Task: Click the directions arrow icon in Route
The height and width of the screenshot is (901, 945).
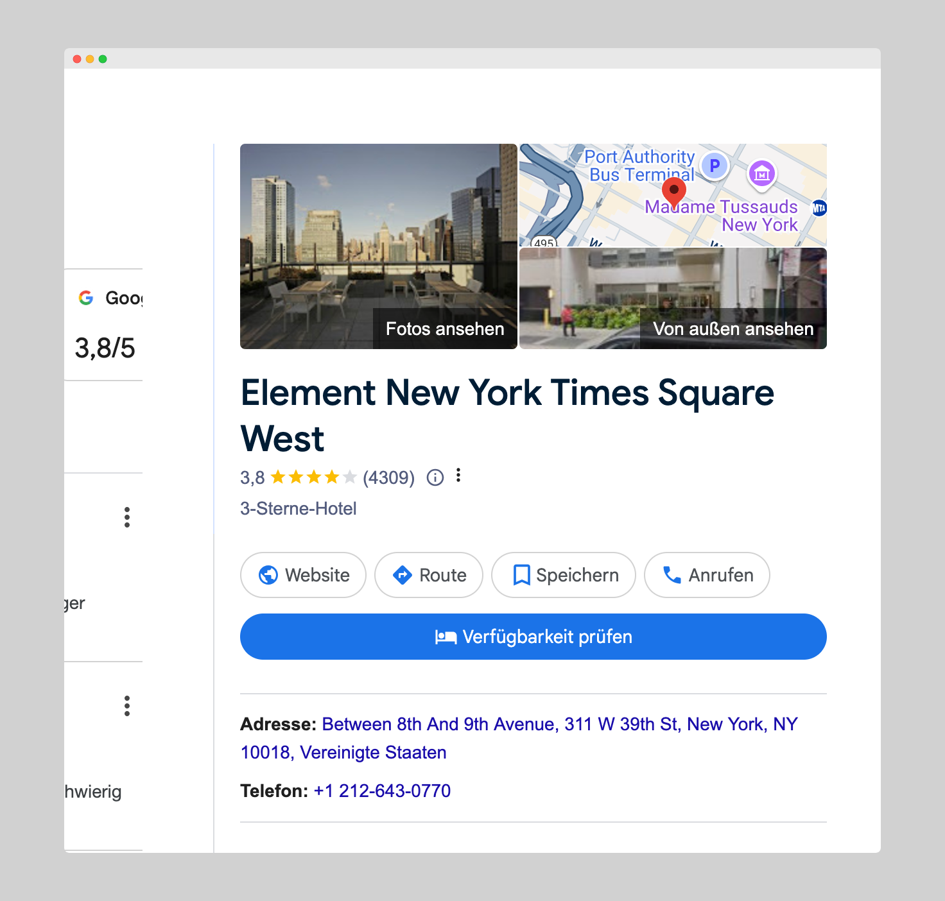Action: tap(403, 575)
